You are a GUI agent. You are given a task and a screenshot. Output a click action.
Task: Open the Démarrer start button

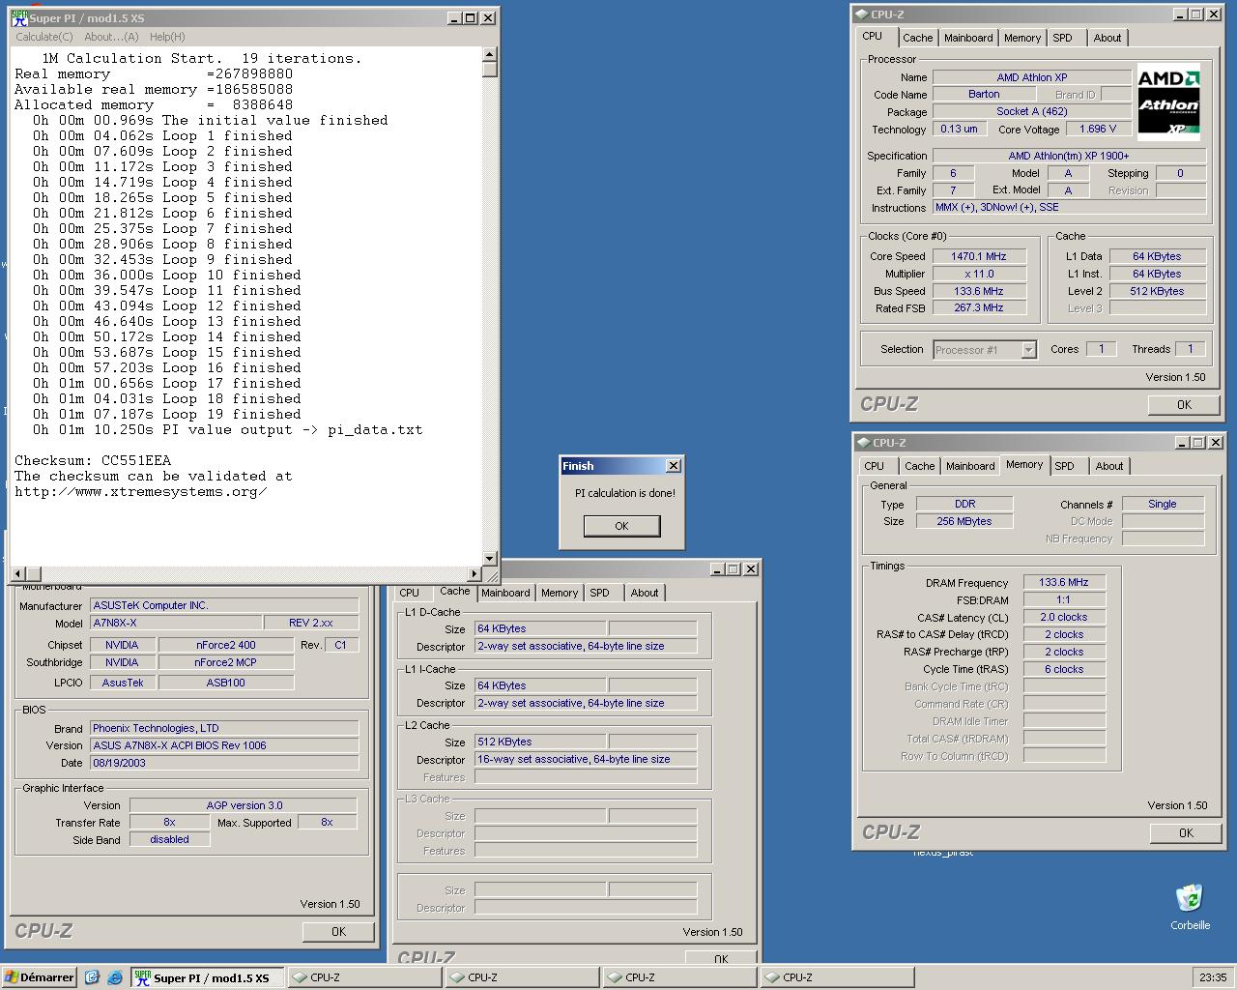click(x=40, y=977)
